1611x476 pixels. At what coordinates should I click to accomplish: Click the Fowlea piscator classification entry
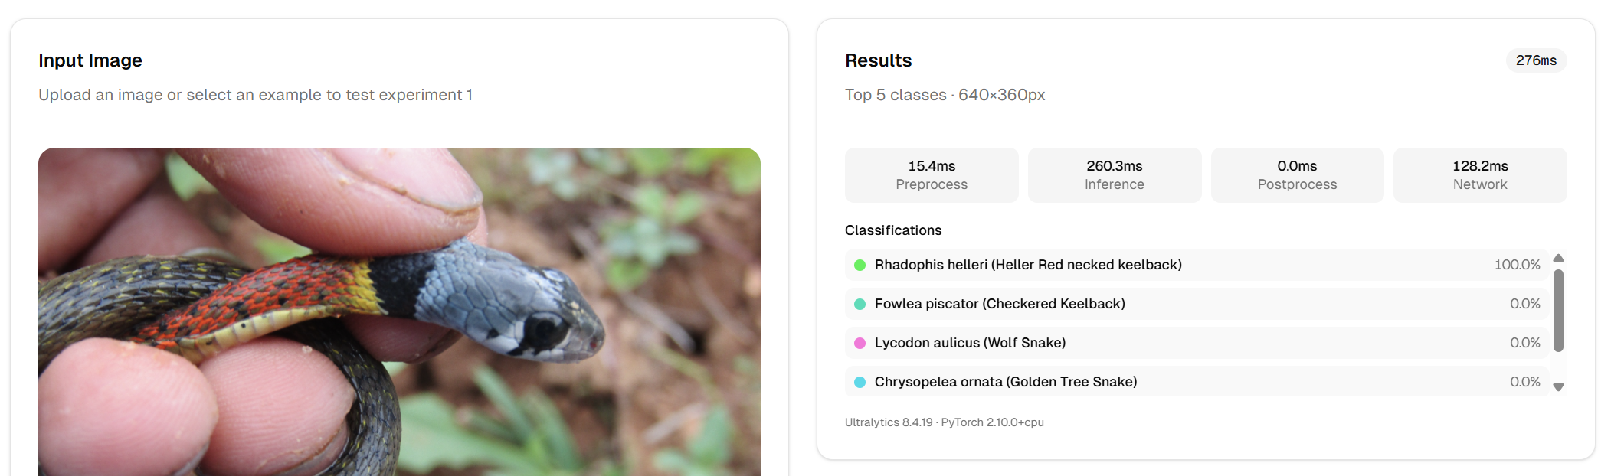tap(1149, 304)
